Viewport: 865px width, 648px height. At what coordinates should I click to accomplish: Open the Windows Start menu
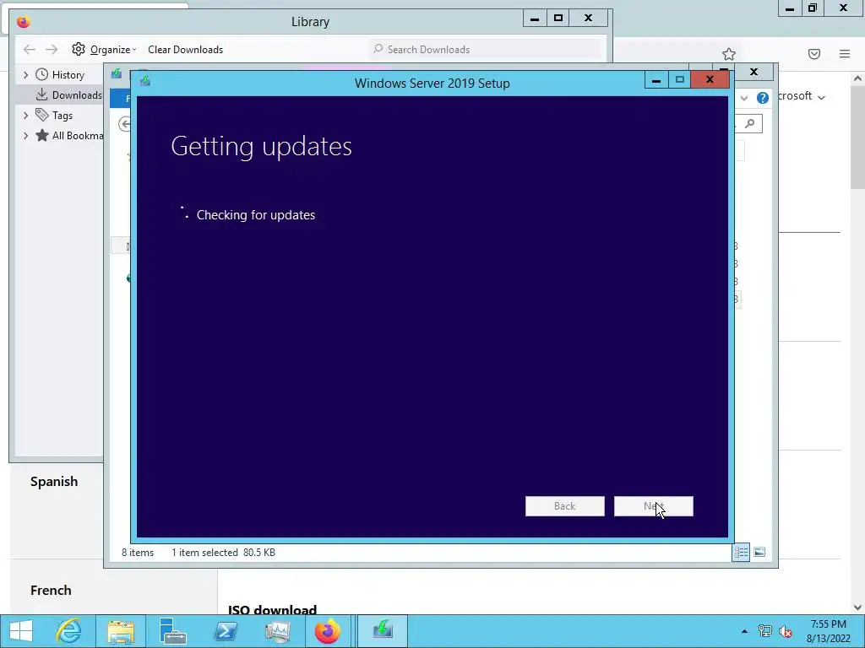click(x=21, y=630)
